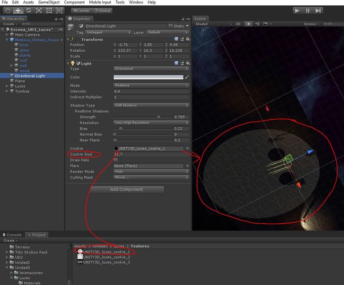Click the Add Component button

(127, 190)
